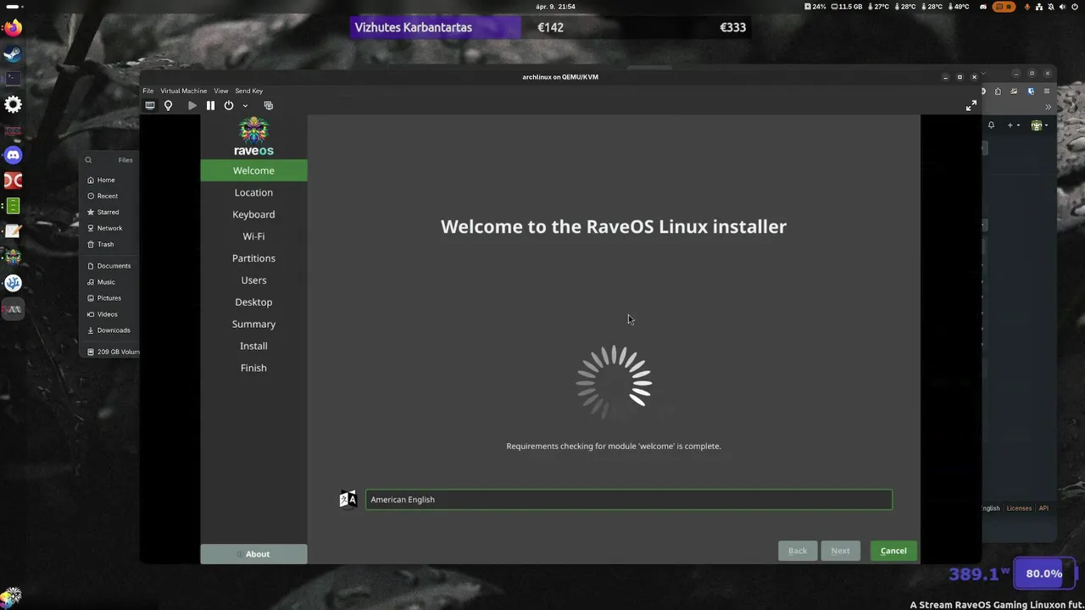Open Firefox from the dock
Viewport: 1085px width, 610px height.
[x=13, y=28]
